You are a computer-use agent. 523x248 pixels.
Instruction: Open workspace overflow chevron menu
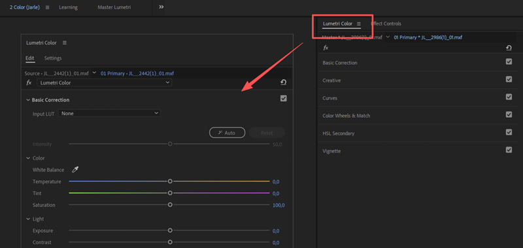point(161,7)
